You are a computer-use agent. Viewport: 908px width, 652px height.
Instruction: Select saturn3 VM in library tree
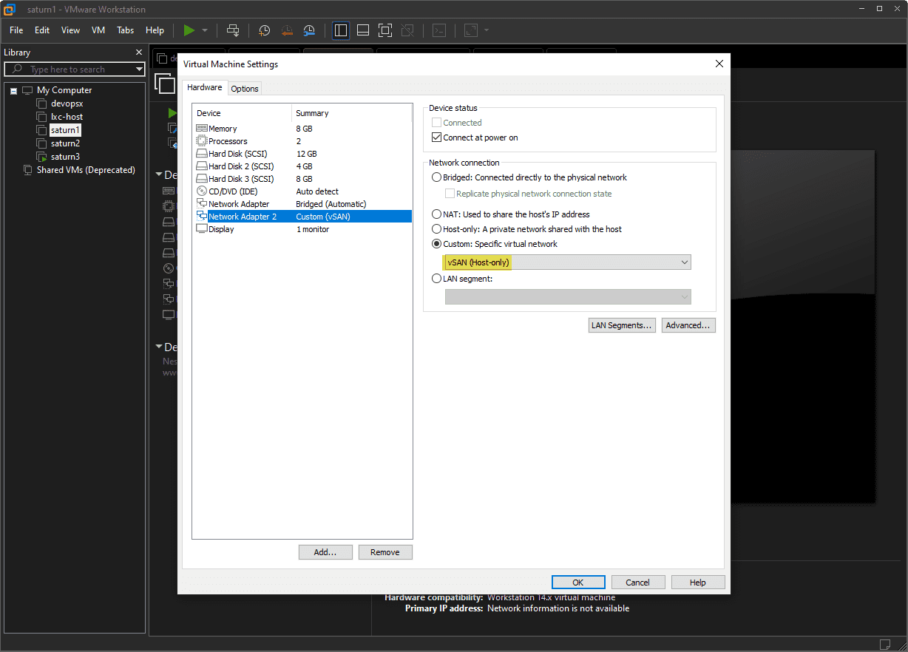65,157
